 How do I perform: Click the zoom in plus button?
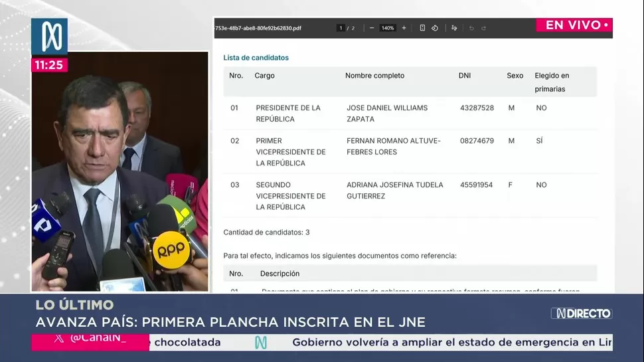(404, 28)
